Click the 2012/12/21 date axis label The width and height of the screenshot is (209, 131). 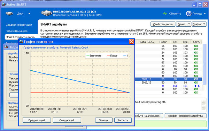click(x=123, y=110)
